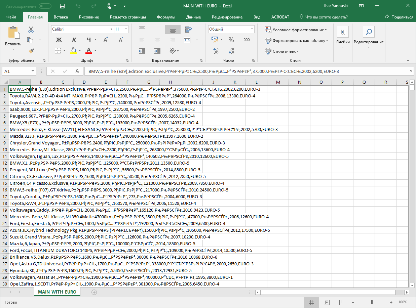Open Стили ячеек menu
416x308 pixels.
coord(282,51)
